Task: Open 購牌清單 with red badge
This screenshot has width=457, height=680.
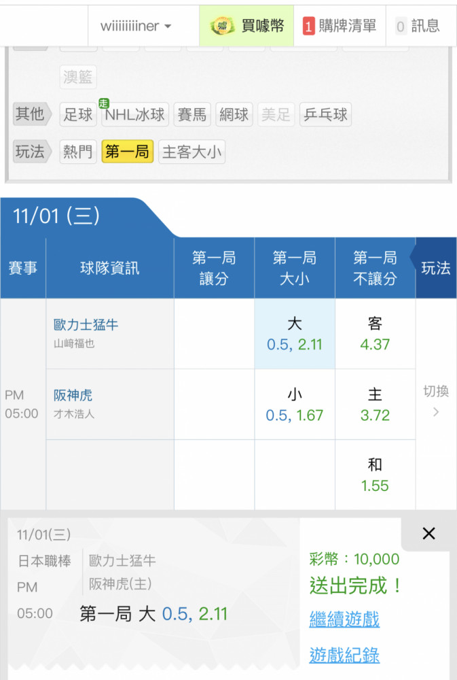Action: pyautogui.click(x=340, y=26)
